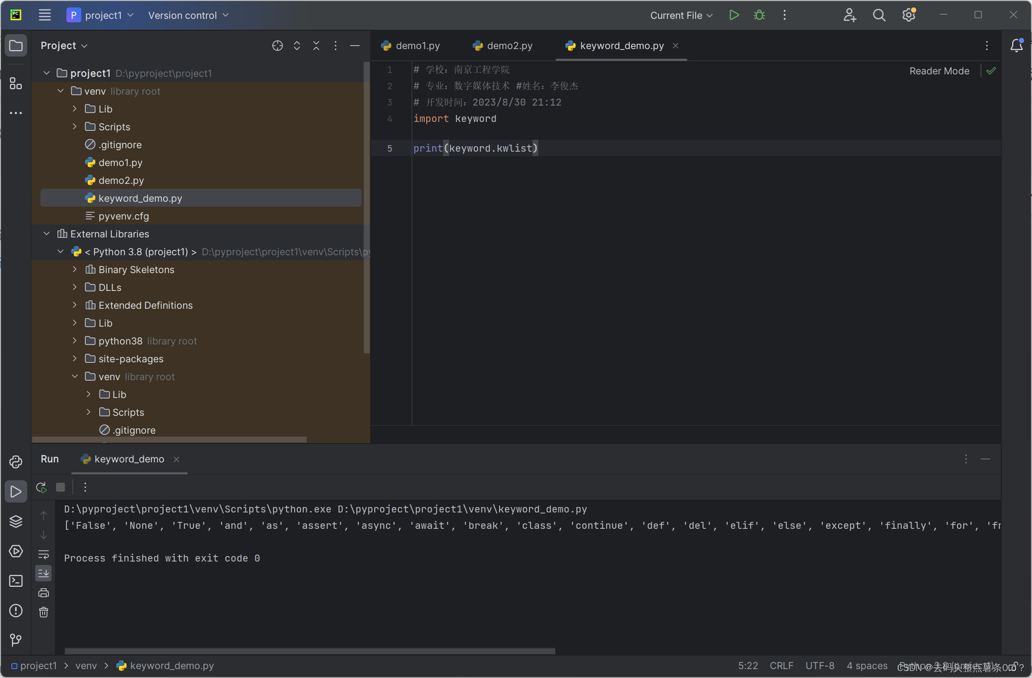Viewport: 1032px width, 678px height.
Task: Open Search Everywhere magnifier icon
Action: click(879, 15)
